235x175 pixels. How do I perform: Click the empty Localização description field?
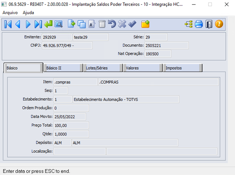(162, 151)
